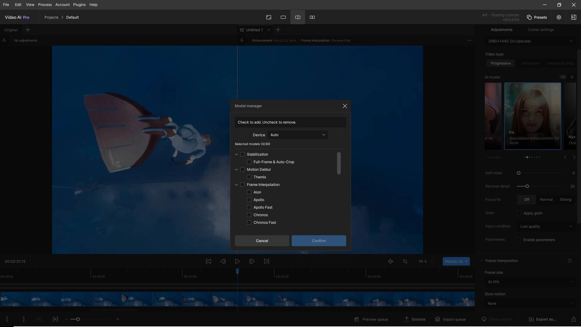Cancel the Model manager
This screenshot has width=581, height=327.
tap(262, 241)
